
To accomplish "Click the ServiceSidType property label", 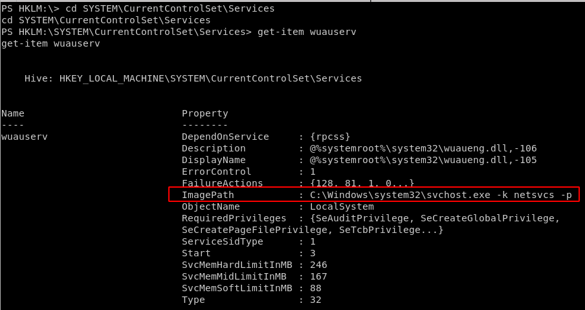I will point(223,241).
